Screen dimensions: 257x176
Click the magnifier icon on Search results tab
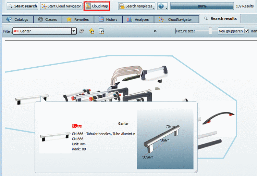[x=206, y=18]
